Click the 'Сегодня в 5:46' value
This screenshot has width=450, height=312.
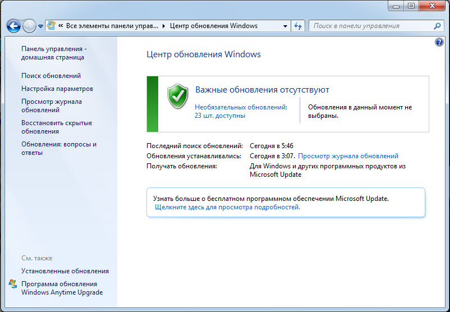tap(272, 146)
